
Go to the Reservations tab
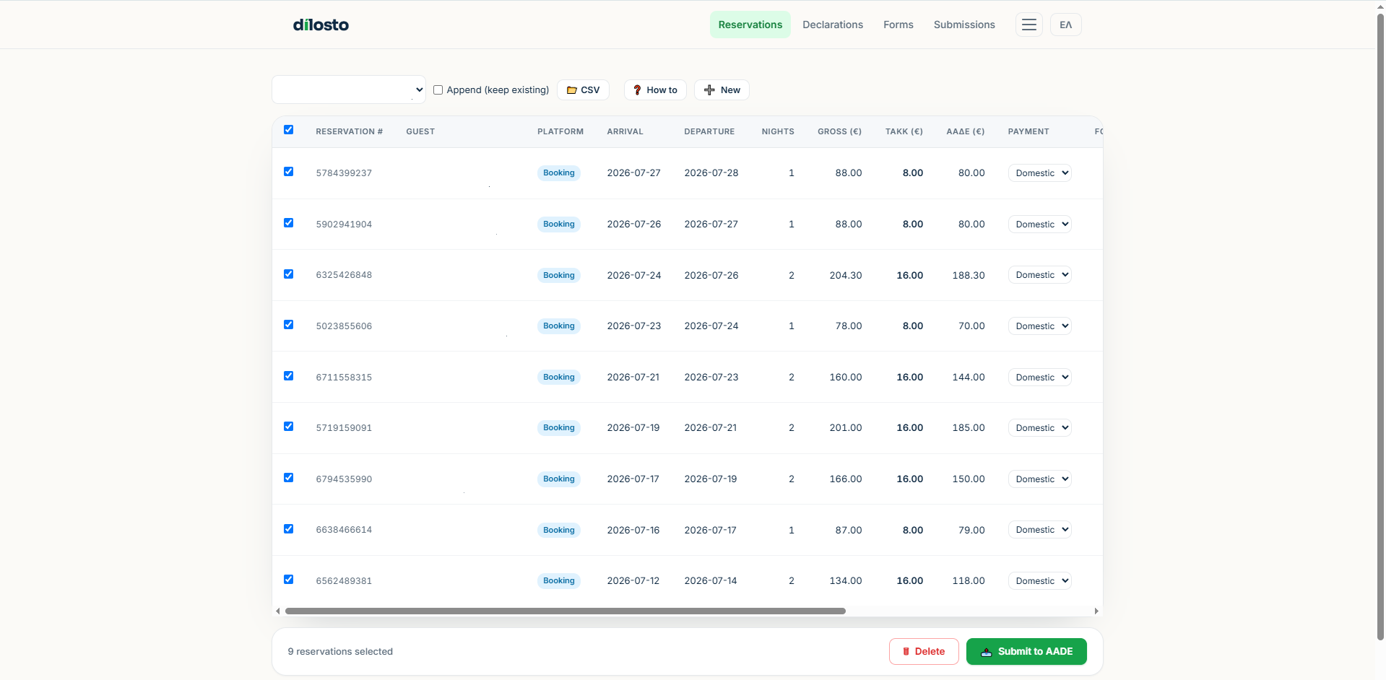point(750,25)
